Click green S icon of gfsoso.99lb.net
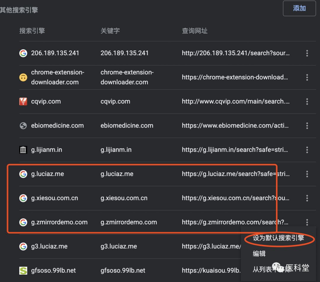The image size is (320, 282). pyautogui.click(x=23, y=270)
